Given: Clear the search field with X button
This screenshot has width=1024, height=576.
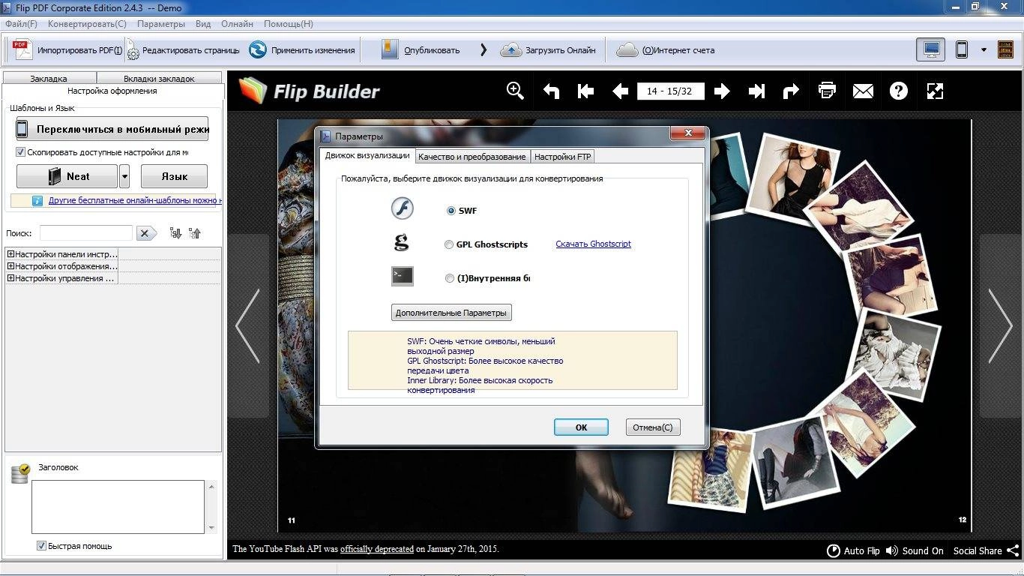Looking at the screenshot, I should pyautogui.click(x=146, y=233).
